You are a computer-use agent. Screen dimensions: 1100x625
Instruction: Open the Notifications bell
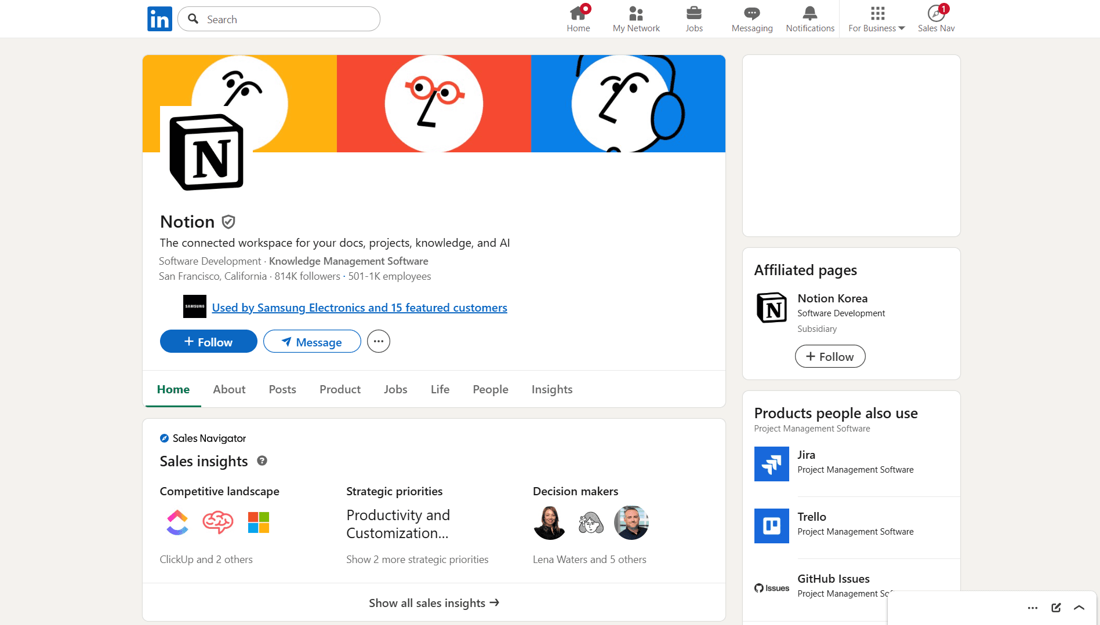click(x=809, y=19)
